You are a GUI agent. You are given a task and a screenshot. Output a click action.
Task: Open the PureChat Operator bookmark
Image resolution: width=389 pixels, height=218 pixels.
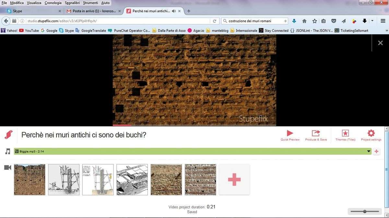click(129, 30)
